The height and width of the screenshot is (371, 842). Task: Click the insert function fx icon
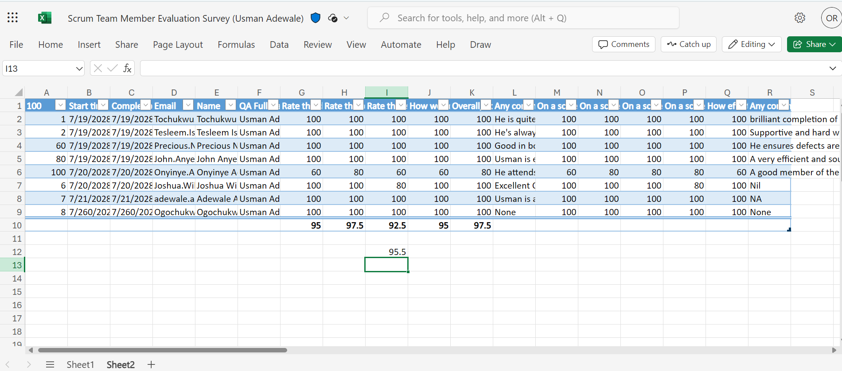click(127, 68)
